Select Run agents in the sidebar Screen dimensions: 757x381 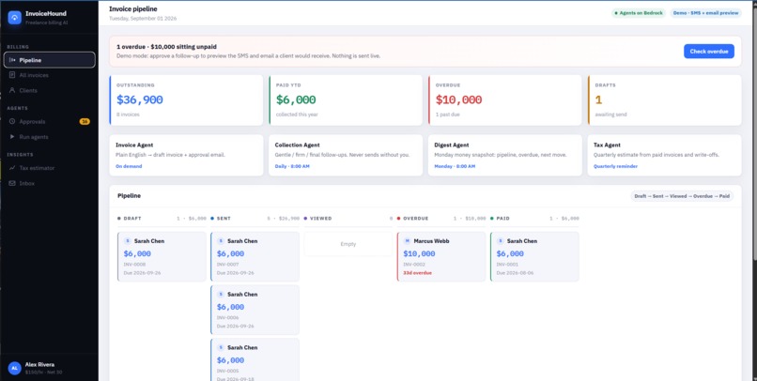coord(49,137)
